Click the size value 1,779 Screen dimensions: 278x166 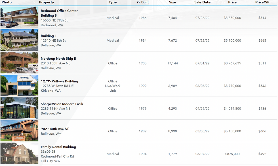[172, 154]
